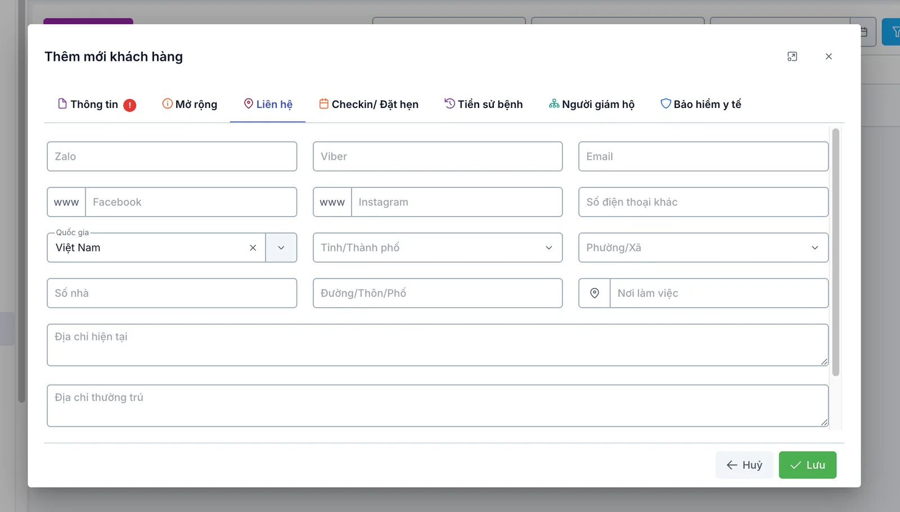This screenshot has width=900, height=512.
Task: Open the Mở rộng tab
Action: tap(190, 104)
